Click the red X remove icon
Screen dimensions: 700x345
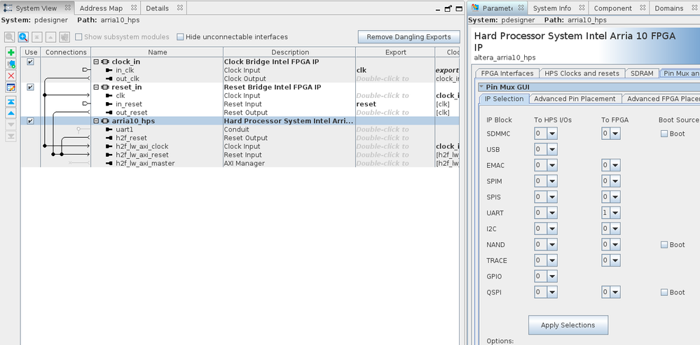point(11,76)
